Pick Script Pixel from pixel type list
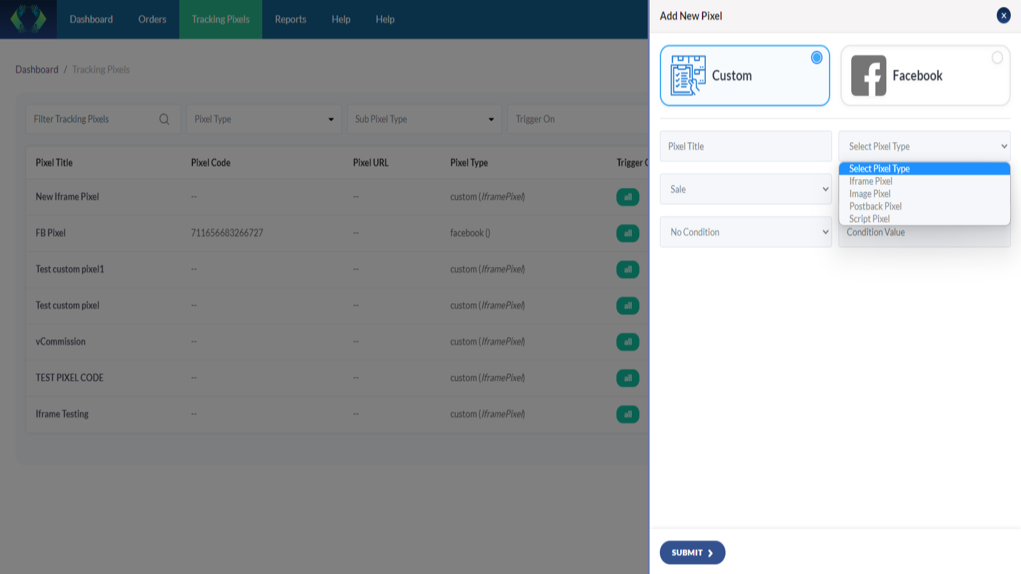 click(869, 219)
